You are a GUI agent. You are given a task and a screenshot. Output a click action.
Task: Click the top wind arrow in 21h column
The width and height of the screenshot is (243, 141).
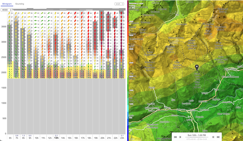(108, 14)
